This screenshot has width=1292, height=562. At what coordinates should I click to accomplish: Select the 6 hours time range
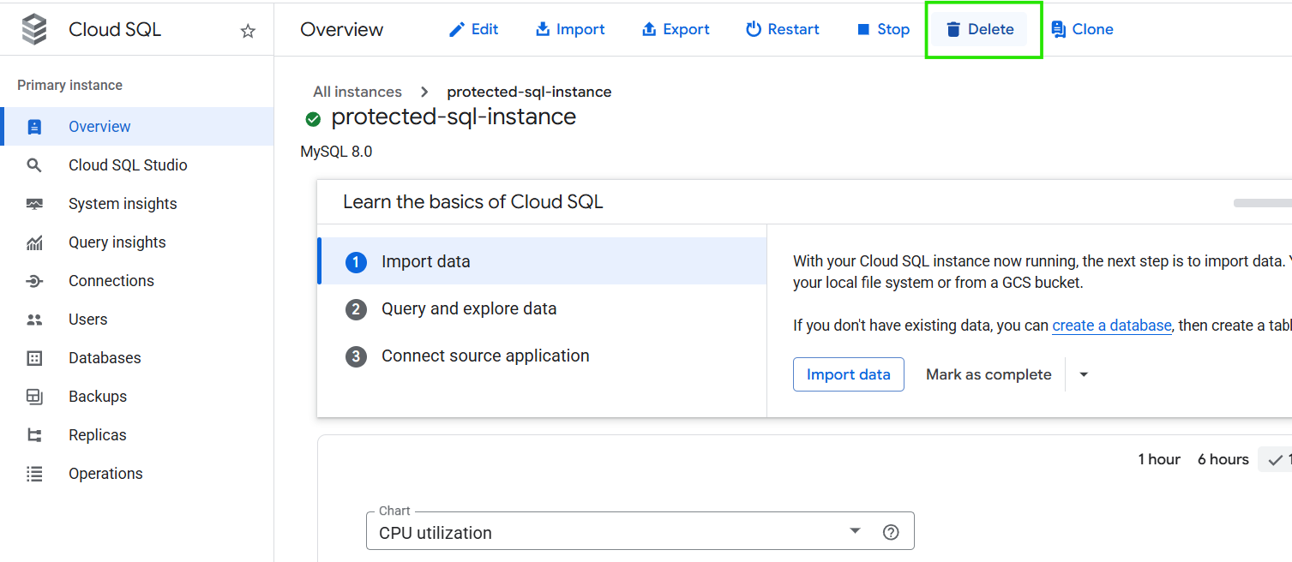click(x=1223, y=459)
